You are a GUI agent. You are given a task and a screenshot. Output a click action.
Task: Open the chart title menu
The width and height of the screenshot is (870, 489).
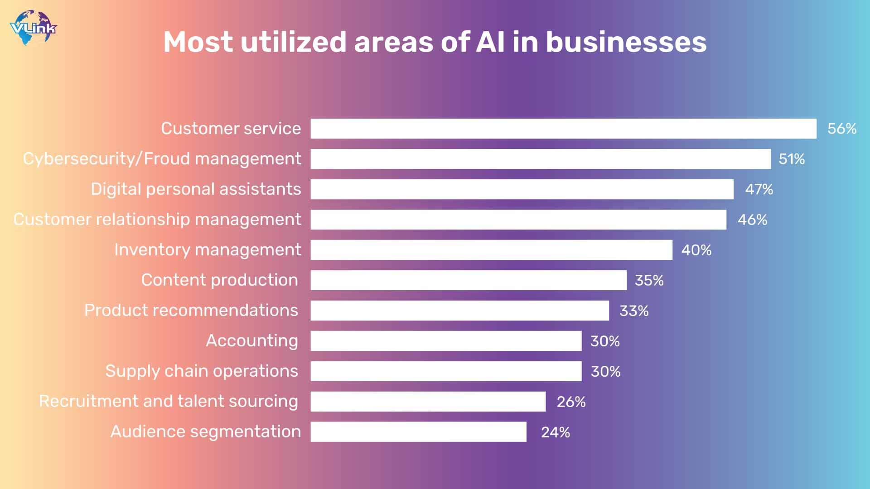[435, 41]
